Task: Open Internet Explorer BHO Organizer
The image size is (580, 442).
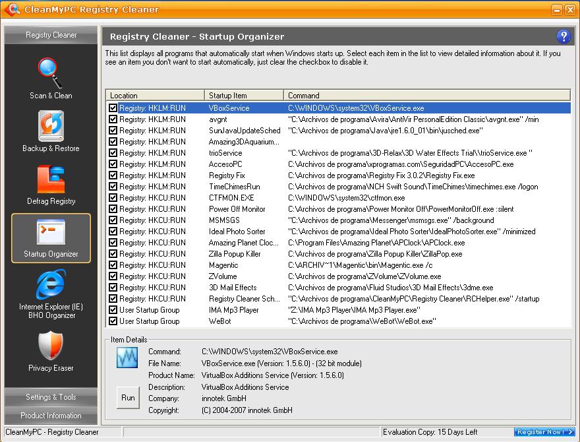Action: [x=51, y=294]
